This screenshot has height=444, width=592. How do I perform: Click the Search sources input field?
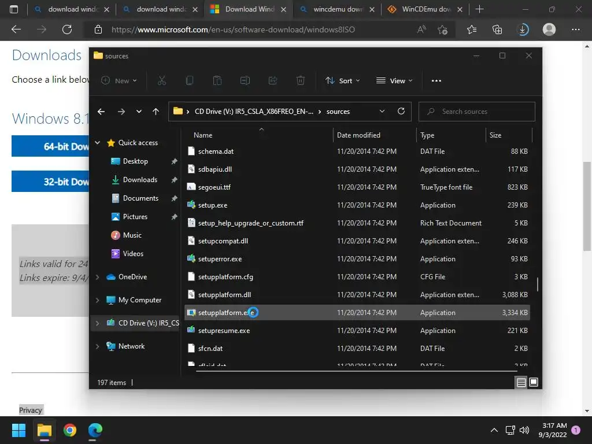tap(477, 112)
